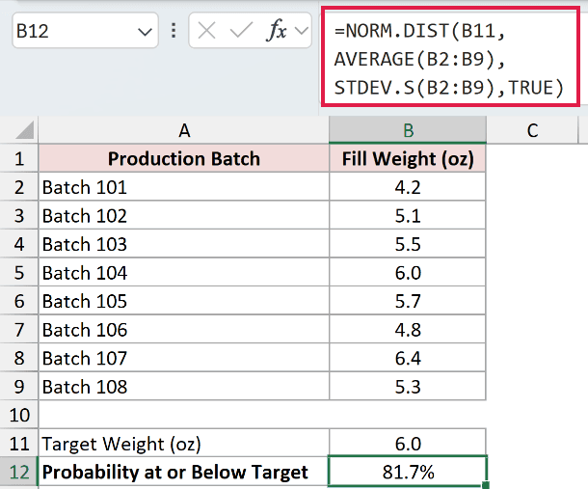
Task: Select column A header
Action: tap(184, 130)
